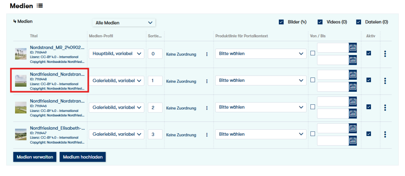Screen dimensions: 405x176
Task: Open row options menu for Nordfriesland_Elisabeth image
Action: coord(385,134)
